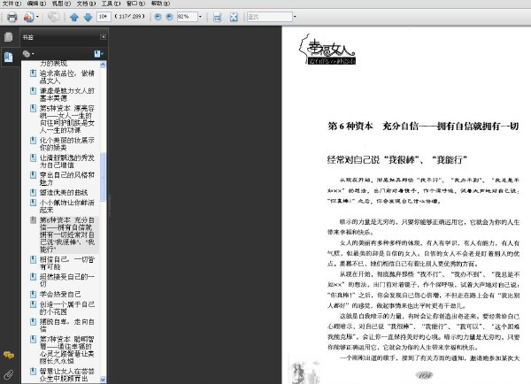Click bookmark icon beside 坦然接受自己的一切

tap(33, 277)
